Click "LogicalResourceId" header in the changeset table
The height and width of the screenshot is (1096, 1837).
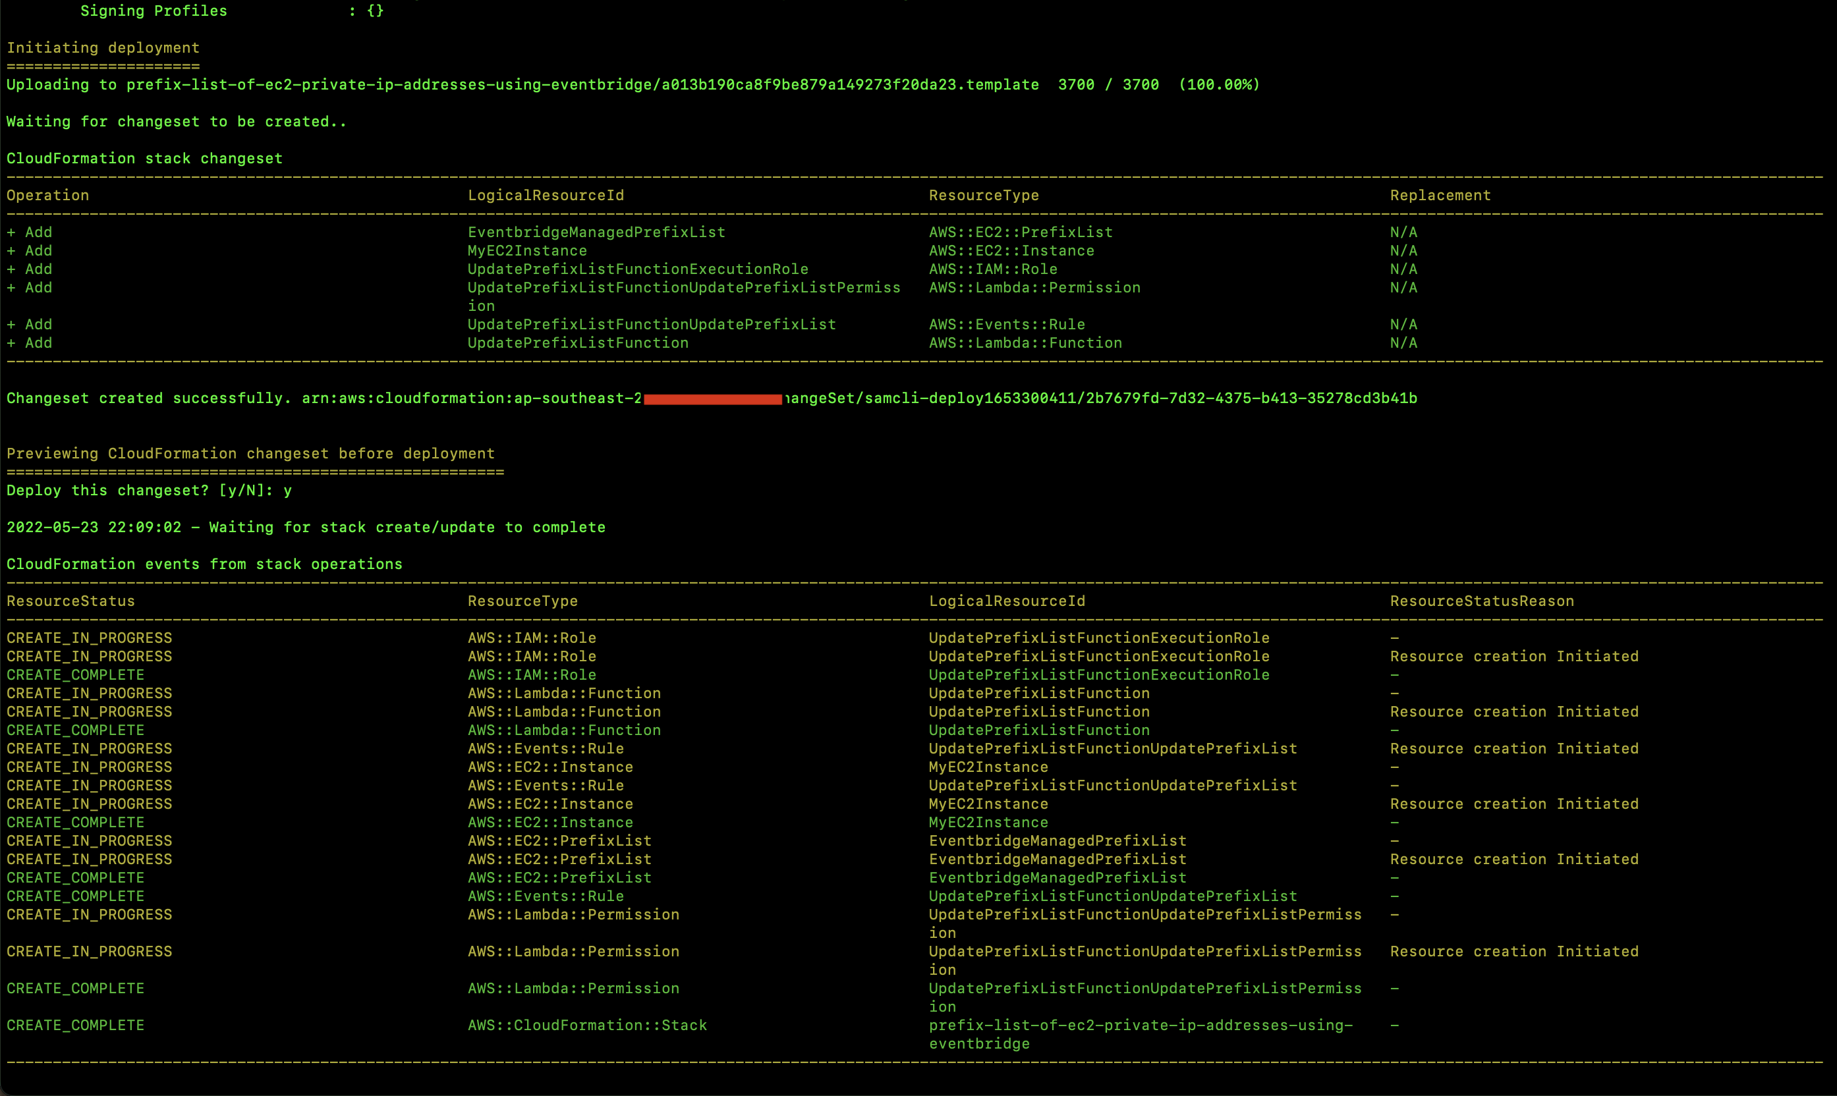click(546, 196)
